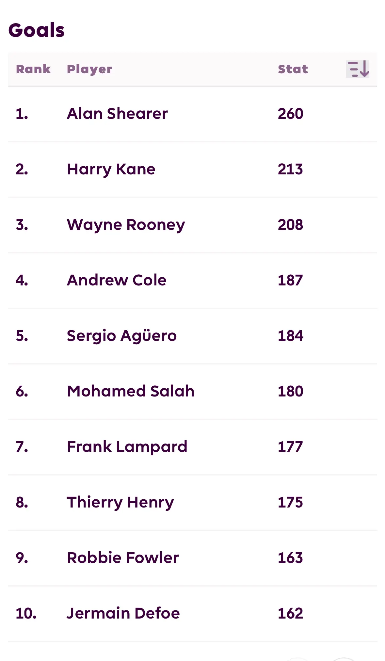Open Mohamed Salah's player entry
The height and width of the screenshot is (661, 385).
[x=131, y=391]
